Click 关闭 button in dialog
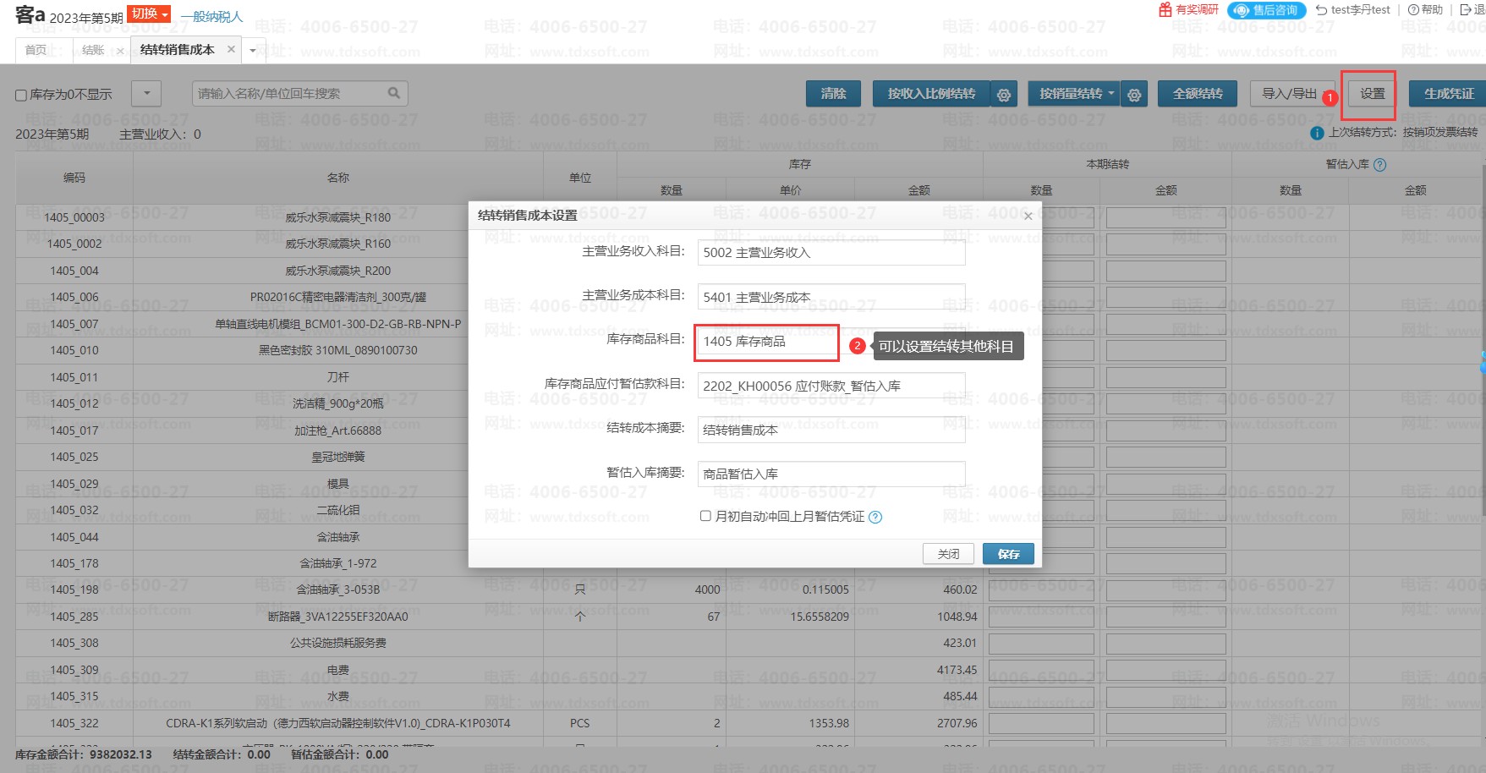1486x773 pixels. [948, 554]
